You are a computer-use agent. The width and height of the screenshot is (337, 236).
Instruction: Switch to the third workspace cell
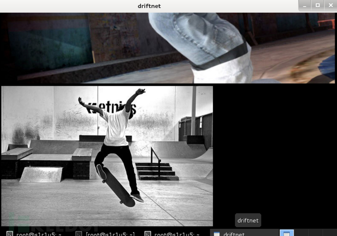316,233
